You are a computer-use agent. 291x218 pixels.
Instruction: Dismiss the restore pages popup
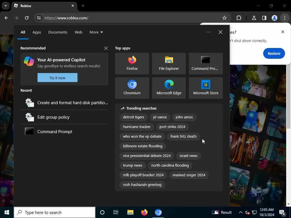click(x=283, y=32)
